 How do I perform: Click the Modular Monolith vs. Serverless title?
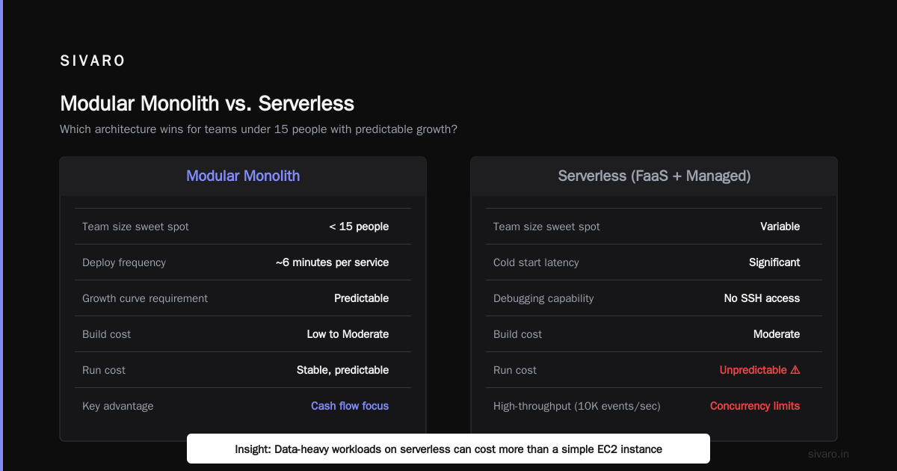coord(207,103)
